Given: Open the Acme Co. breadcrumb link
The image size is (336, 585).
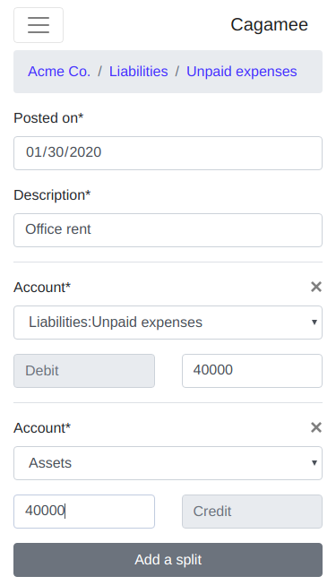Looking at the screenshot, I should point(59,72).
